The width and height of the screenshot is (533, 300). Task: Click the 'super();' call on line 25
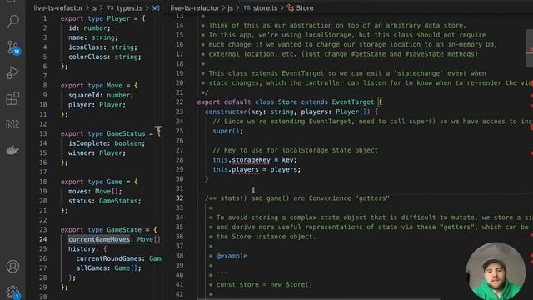pyautogui.click(x=227, y=131)
